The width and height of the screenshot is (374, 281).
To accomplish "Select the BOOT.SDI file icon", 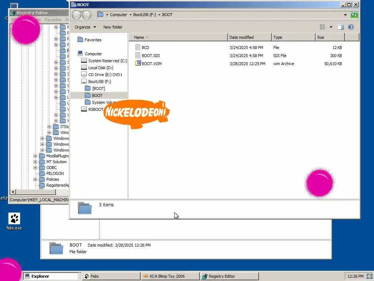I will click(138, 56).
